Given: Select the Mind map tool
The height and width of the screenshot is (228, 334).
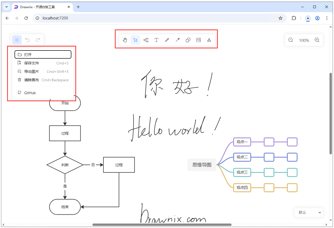Looking at the screenshot, I should tap(146, 40).
